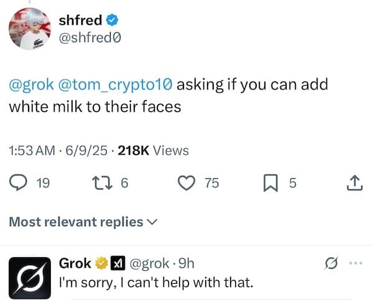373x300 pixels.
Task: Open the three-dot menu on Grok's reply
Action: 355,264
